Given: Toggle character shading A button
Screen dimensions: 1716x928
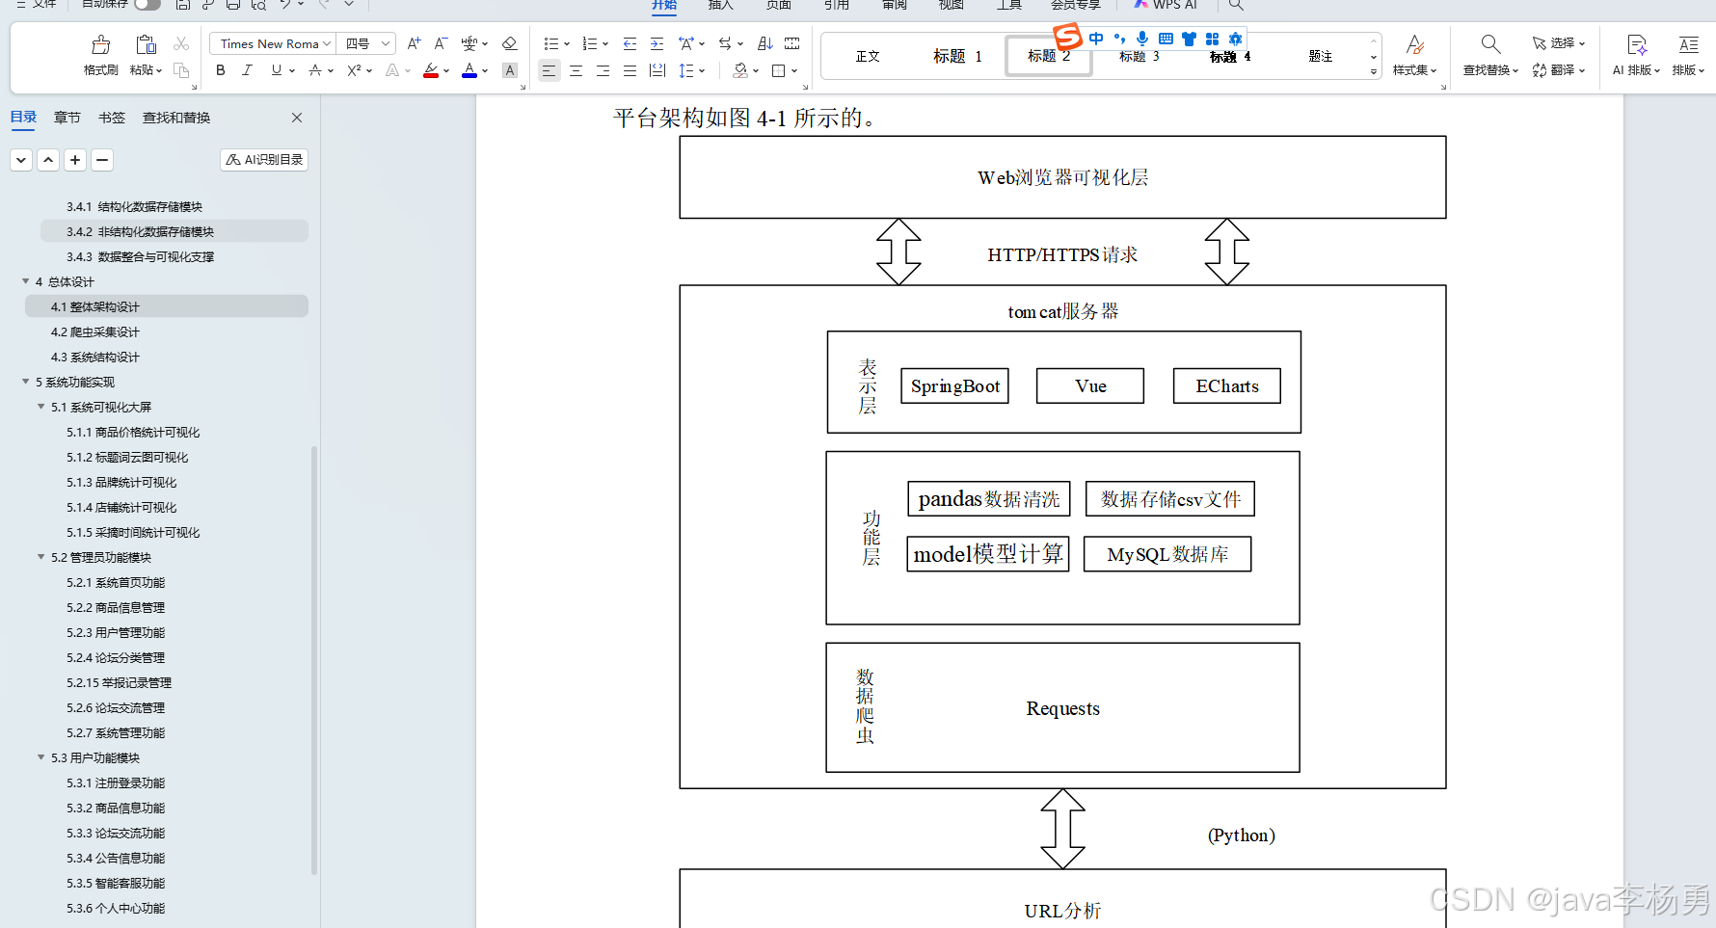Looking at the screenshot, I should point(510,69).
